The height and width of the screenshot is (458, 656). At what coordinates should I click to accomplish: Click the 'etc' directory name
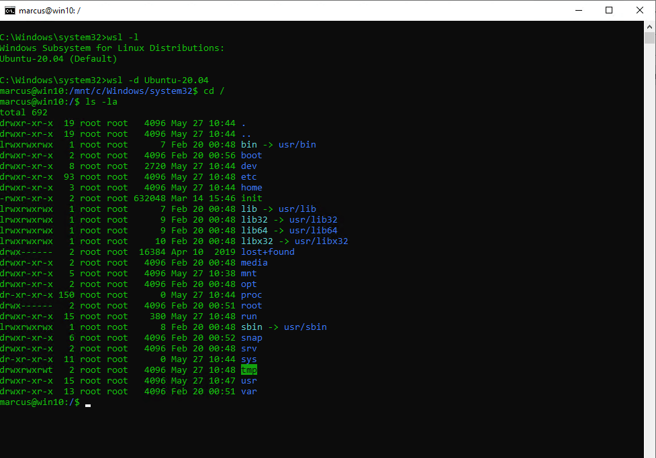(249, 177)
